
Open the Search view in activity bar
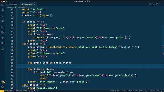(x=3, y=10)
